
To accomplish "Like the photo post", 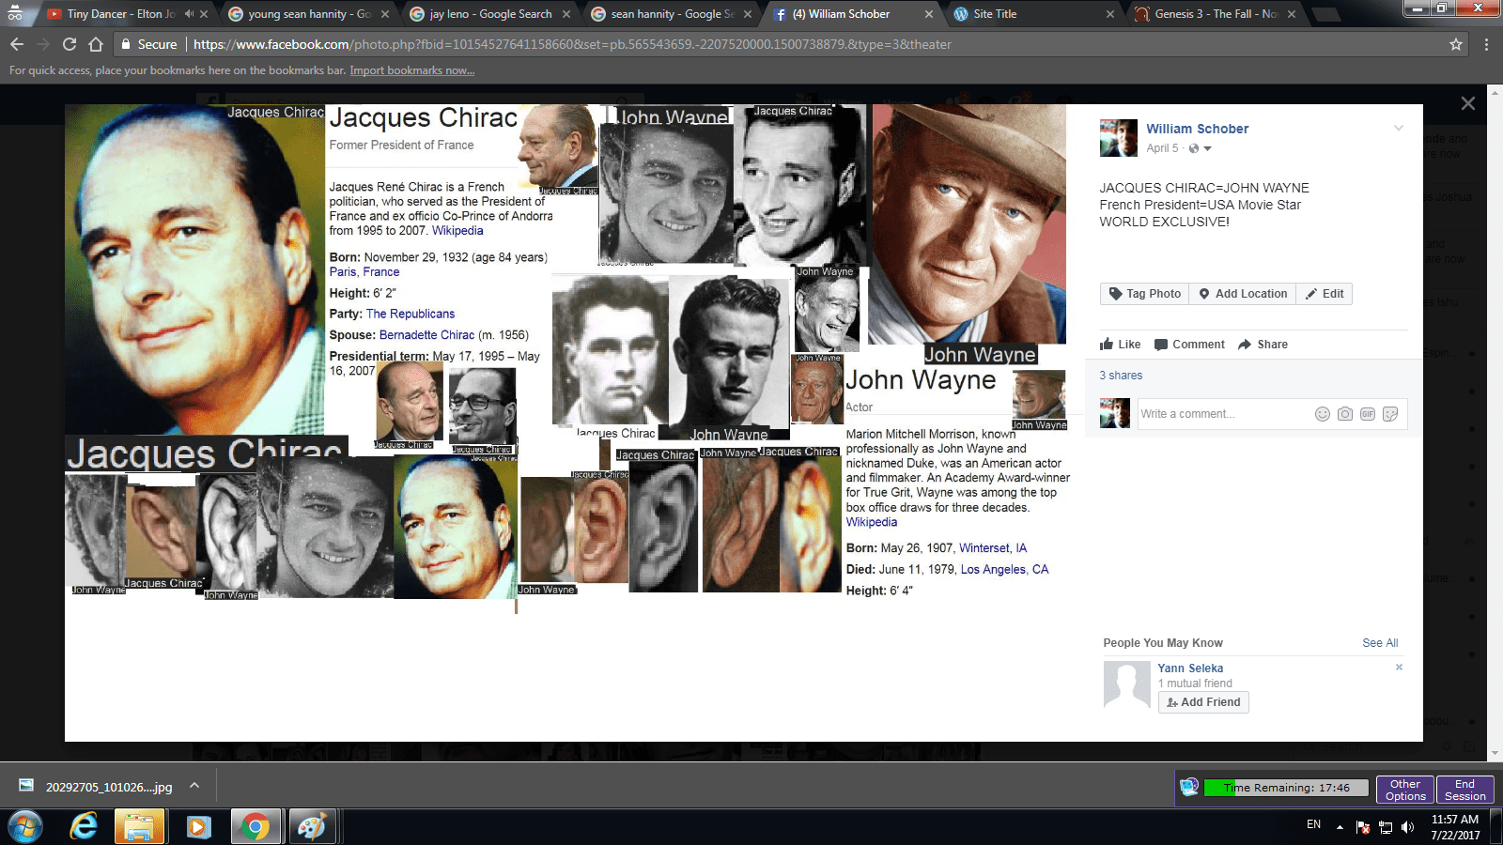I will [1121, 345].
